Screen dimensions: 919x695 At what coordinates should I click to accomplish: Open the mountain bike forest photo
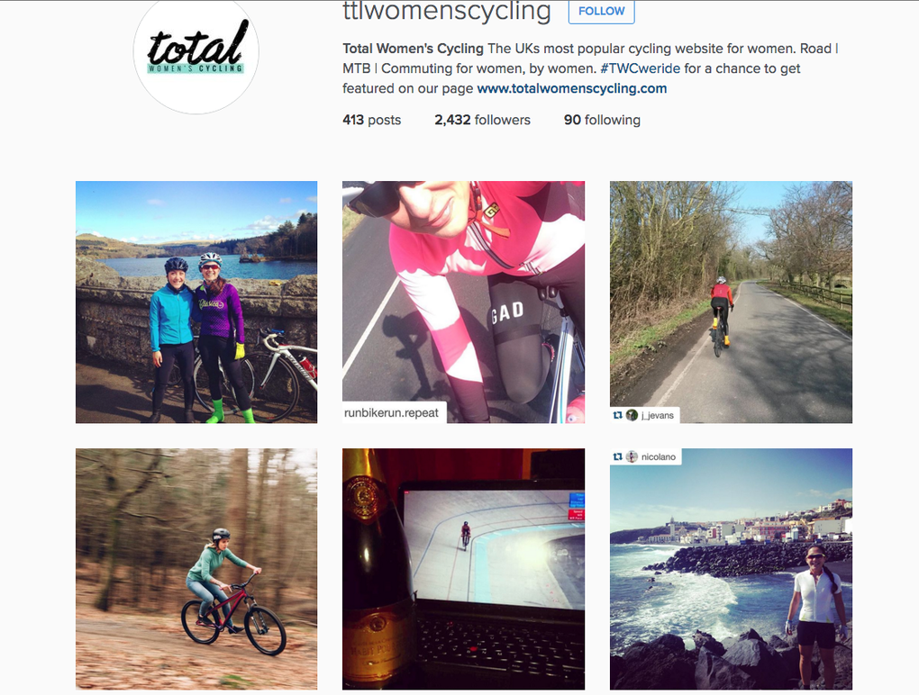click(196, 569)
